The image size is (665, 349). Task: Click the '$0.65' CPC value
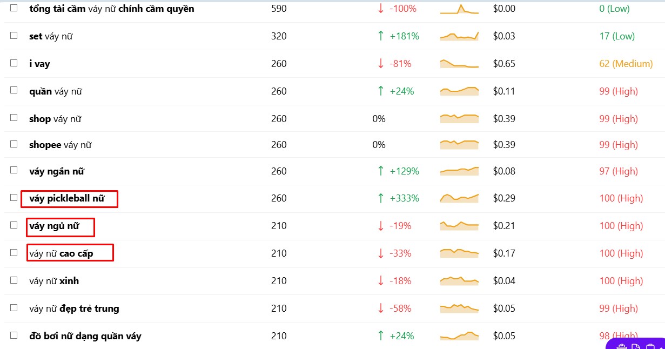click(504, 64)
